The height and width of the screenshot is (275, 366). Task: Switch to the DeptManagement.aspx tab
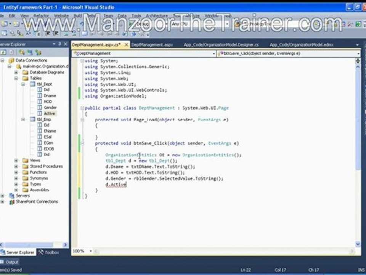(152, 45)
